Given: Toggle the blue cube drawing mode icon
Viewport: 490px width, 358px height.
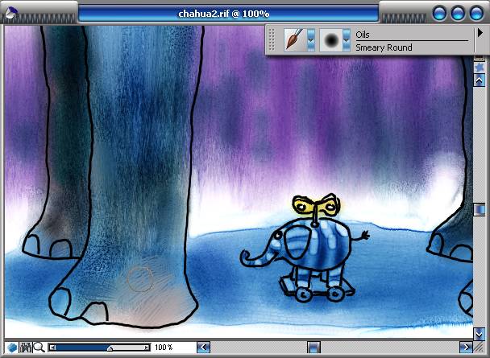Looking at the screenshot, I should 12,347.
